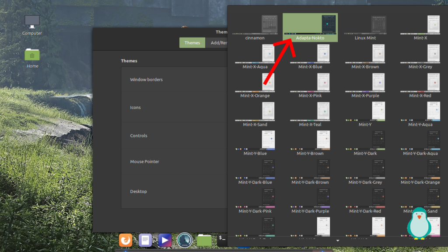Screen dimensions: 448x252
Task: Choose the Mint-Y-Dark-Aqua theme
Action: tap(420, 143)
